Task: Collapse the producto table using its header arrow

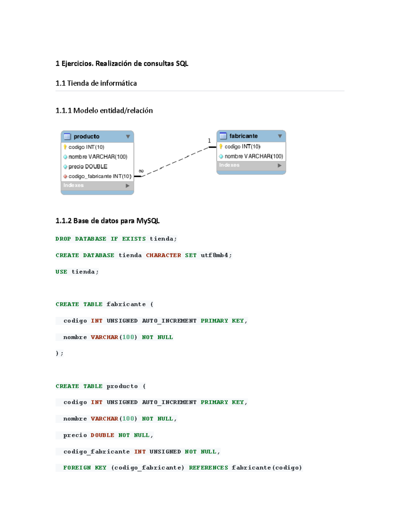Action: [x=128, y=136]
